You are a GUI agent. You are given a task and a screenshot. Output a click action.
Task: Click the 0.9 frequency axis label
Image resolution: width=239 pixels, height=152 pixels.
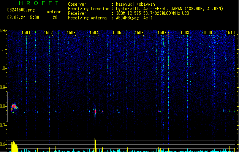(3, 87)
